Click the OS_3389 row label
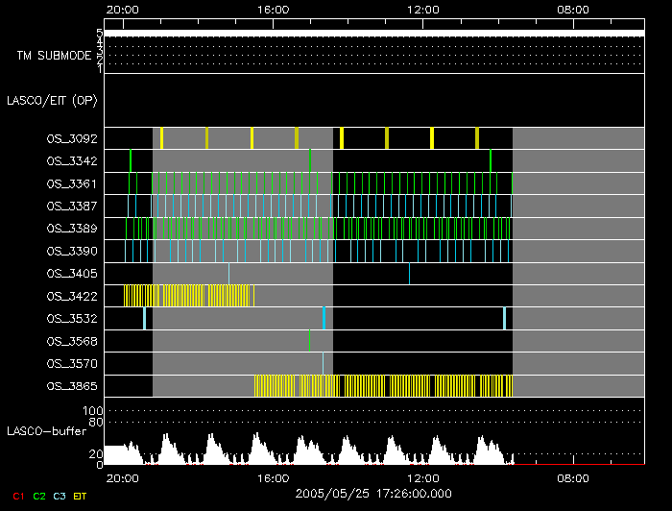This screenshot has width=672, height=511. [72, 229]
